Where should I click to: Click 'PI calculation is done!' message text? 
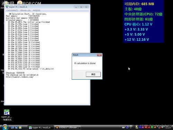pos(85,63)
